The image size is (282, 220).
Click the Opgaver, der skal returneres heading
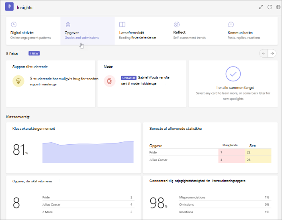coord(33,181)
